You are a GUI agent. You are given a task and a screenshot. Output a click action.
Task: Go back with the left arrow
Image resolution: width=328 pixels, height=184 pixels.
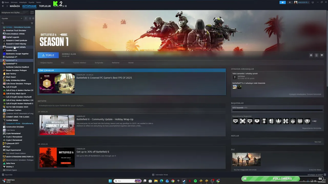[x=3, y=6]
